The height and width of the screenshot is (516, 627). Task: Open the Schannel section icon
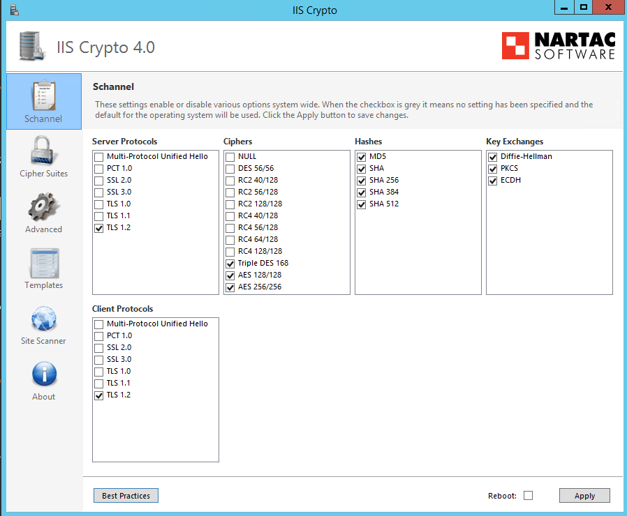click(44, 96)
